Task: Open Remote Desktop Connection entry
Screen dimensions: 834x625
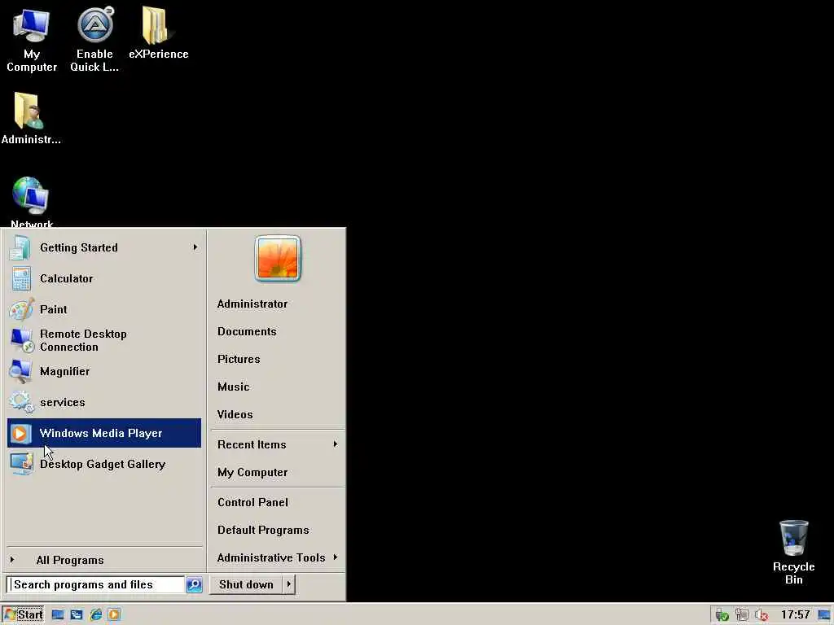Action: tap(104, 340)
